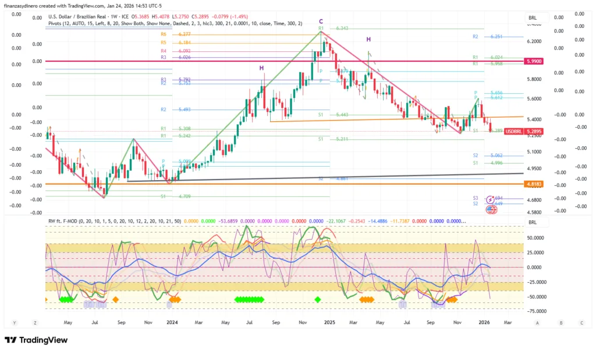Click the 2025 label on the time axis
Image resolution: width=596 pixels, height=352 pixels.
pyautogui.click(x=329, y=322)
